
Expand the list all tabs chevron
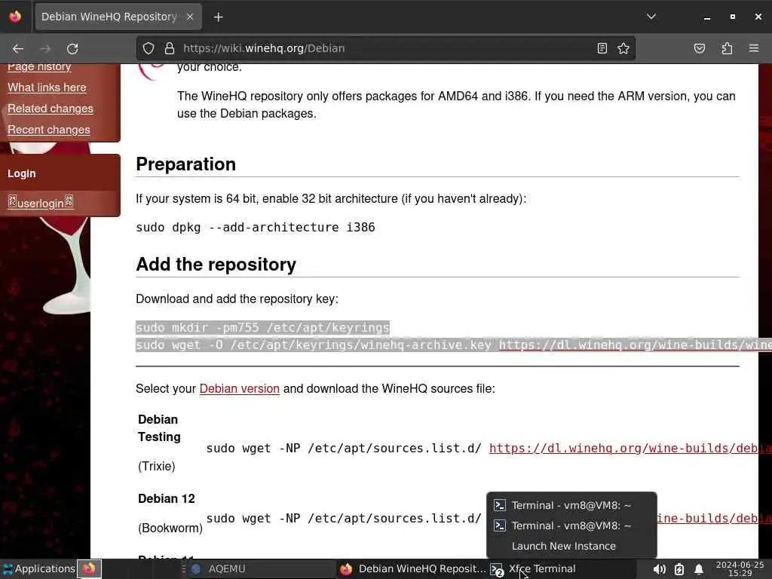tap(651, 17)
